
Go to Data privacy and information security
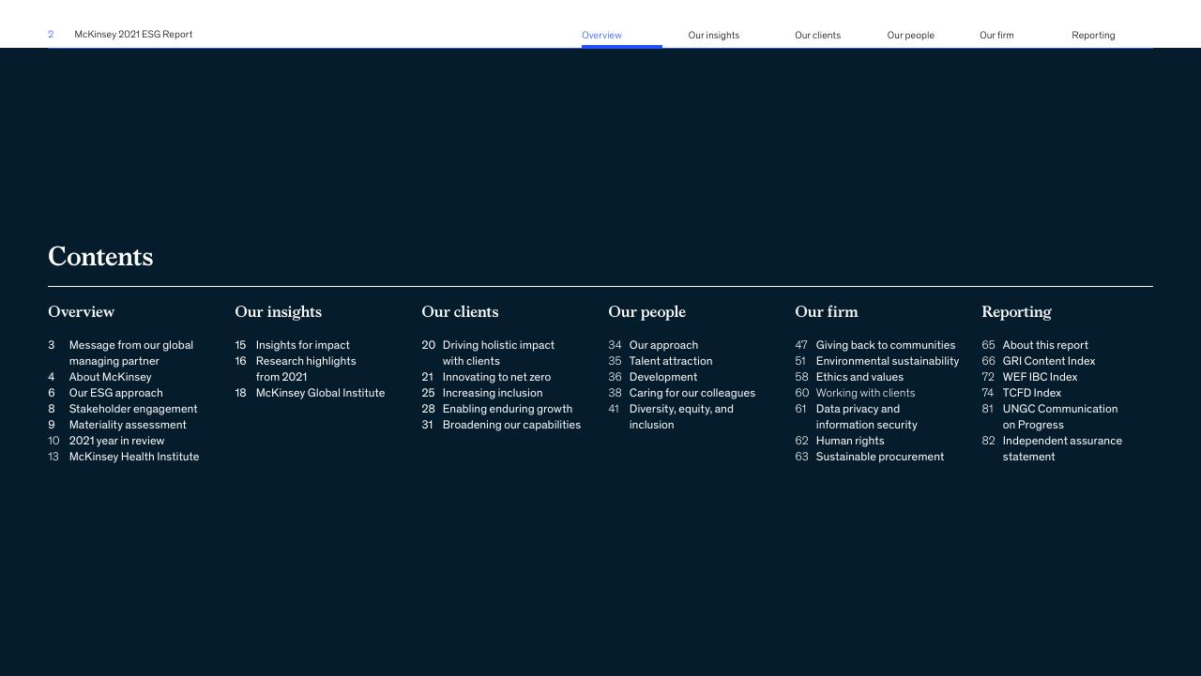point(866,416)
